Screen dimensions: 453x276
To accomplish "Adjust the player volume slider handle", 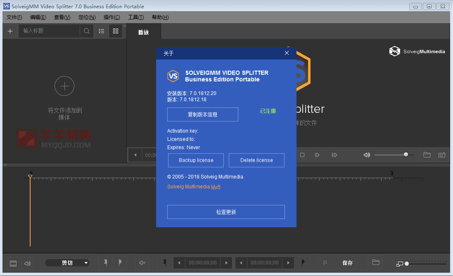I will (x=406, y=155).
